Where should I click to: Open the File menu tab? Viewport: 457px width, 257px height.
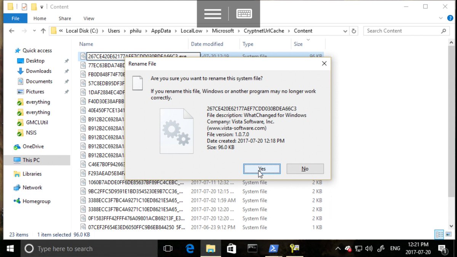16,18
